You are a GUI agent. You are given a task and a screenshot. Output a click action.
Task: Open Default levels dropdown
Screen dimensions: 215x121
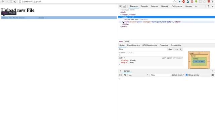178,75
